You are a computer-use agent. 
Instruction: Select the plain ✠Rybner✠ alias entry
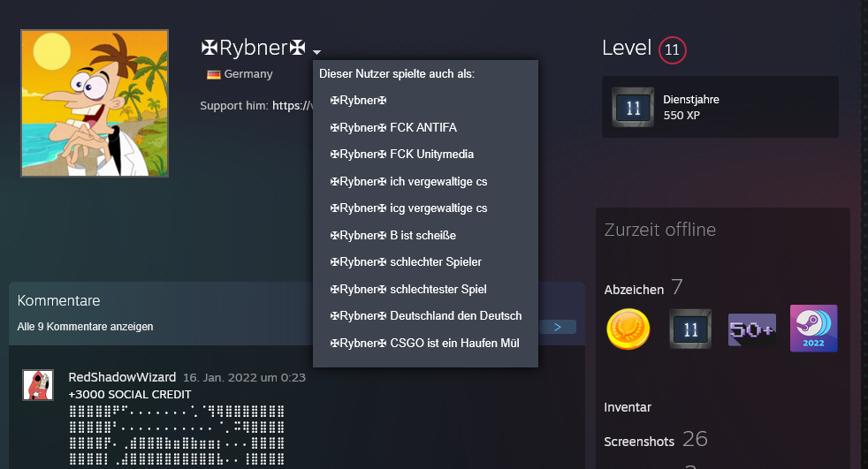point(358,101)
